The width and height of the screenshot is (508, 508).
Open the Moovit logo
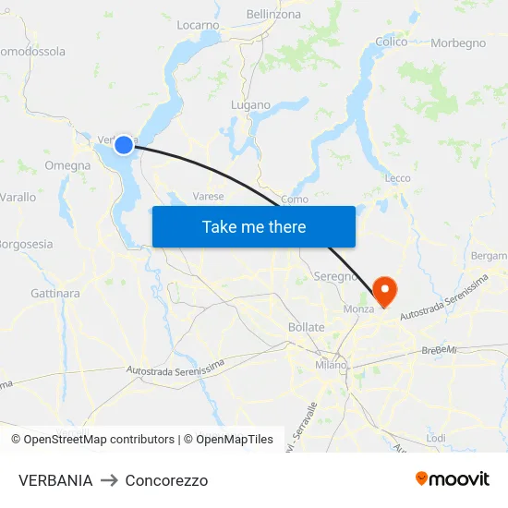click(x=453, y=479)
